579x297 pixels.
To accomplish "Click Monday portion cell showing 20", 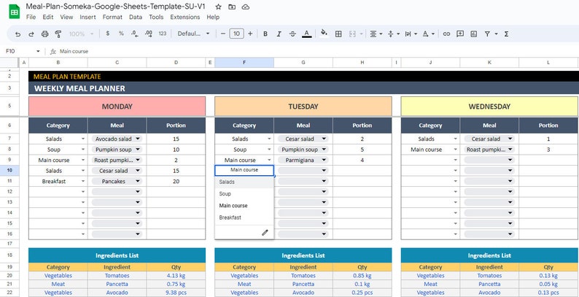I will (176, 182).
